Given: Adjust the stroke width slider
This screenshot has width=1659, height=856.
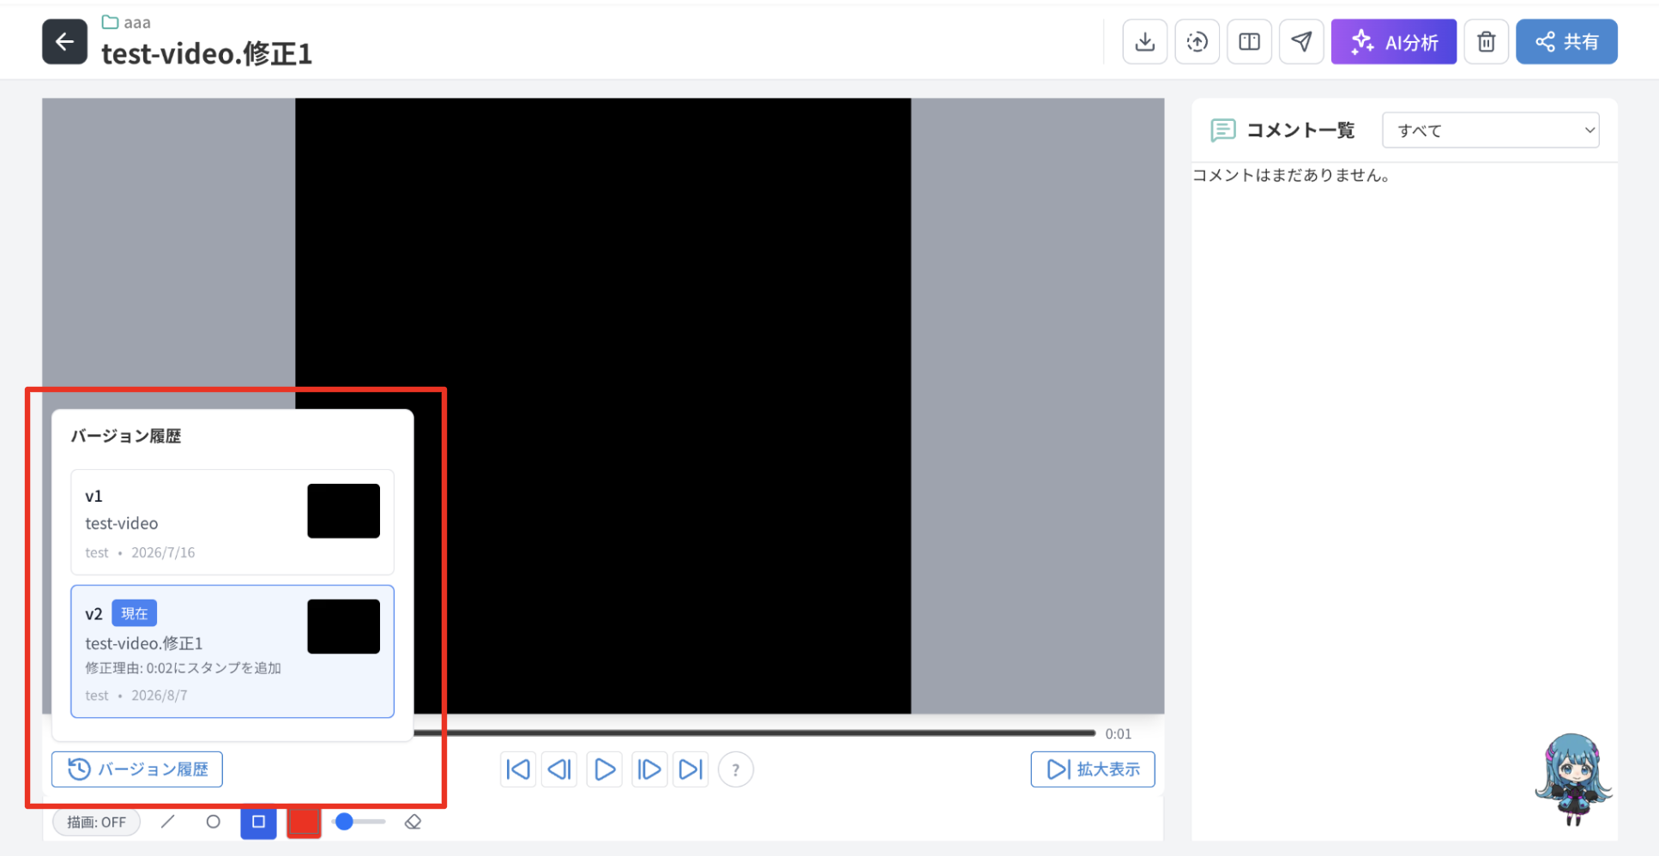Looking at the screenshot, I should coord(359,822).
